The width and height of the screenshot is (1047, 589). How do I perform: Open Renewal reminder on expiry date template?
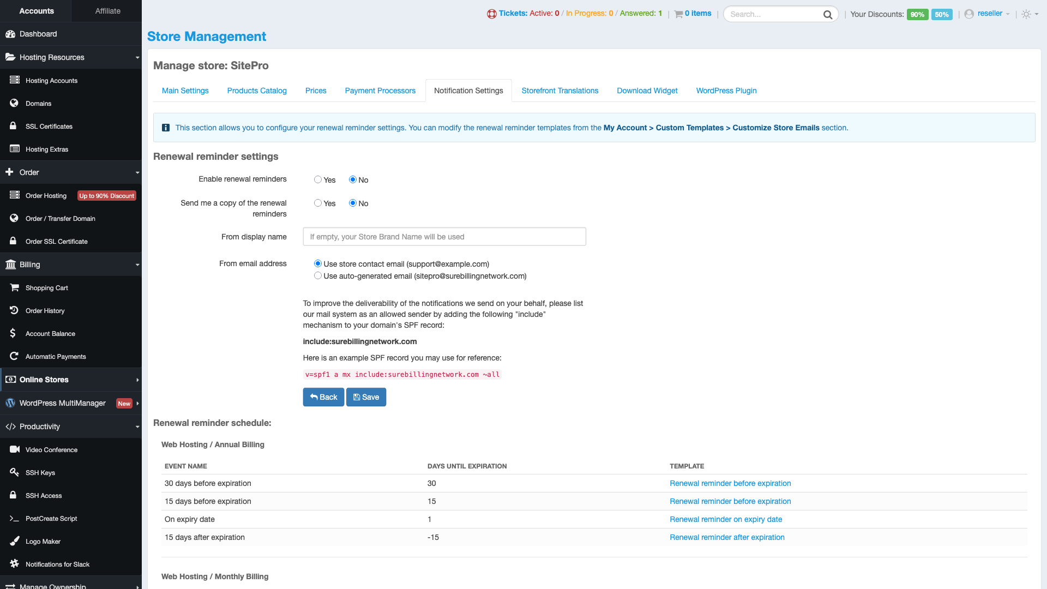click(725, 519)
